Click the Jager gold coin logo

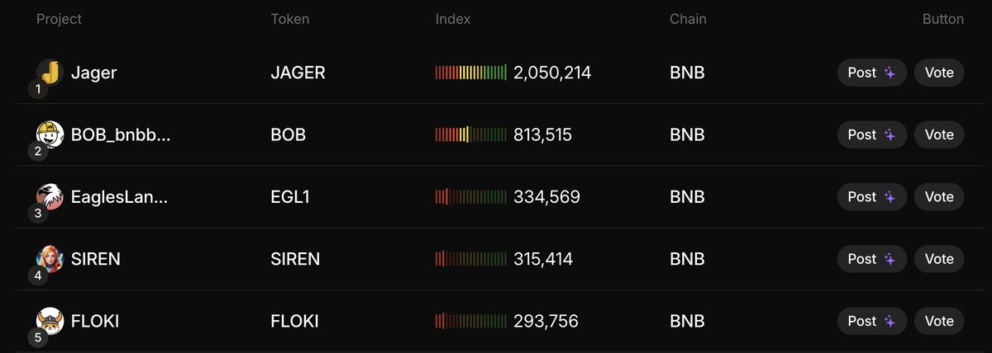(x=50, y=73)
